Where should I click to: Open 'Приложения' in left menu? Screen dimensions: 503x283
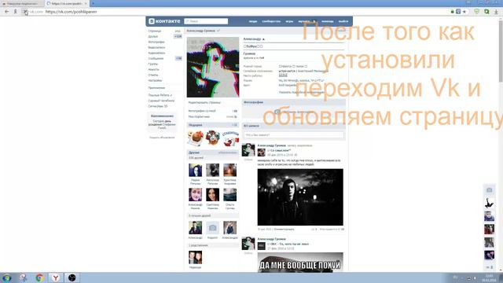pyautogui.click(x=156, y=87)
